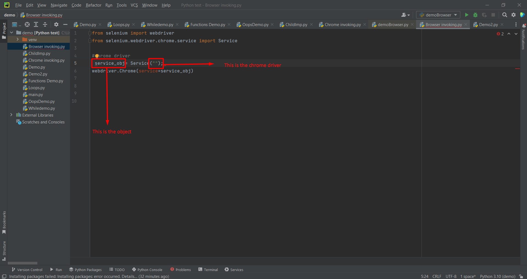The image size is (527, 279).
Task: Open the user account icon menu
Action: (x=405, y=15)
